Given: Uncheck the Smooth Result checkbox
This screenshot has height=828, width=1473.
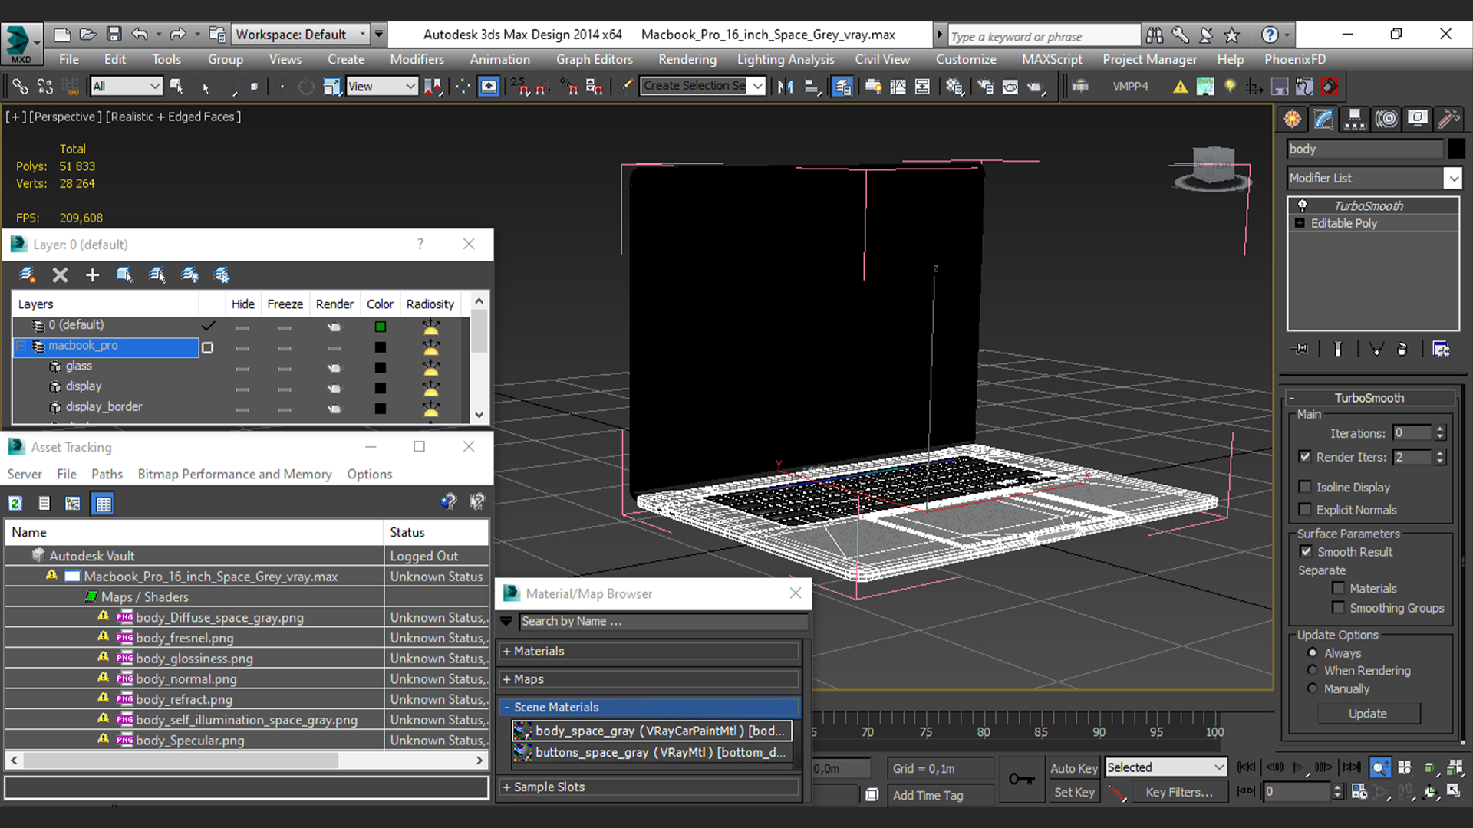Looking at the screenshot, I should tap(1306, 551).
